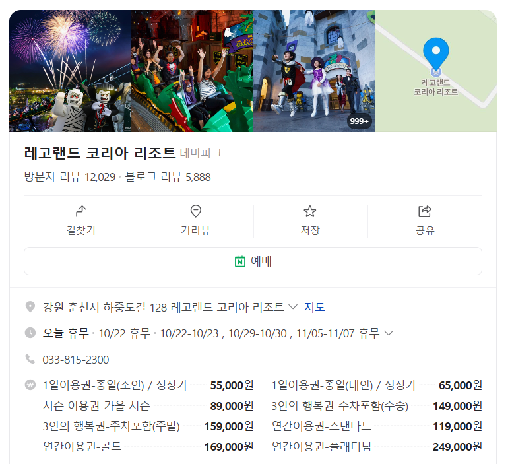
Task: Click the 10/22 휴무 text
Action: [x=124, y=333]
